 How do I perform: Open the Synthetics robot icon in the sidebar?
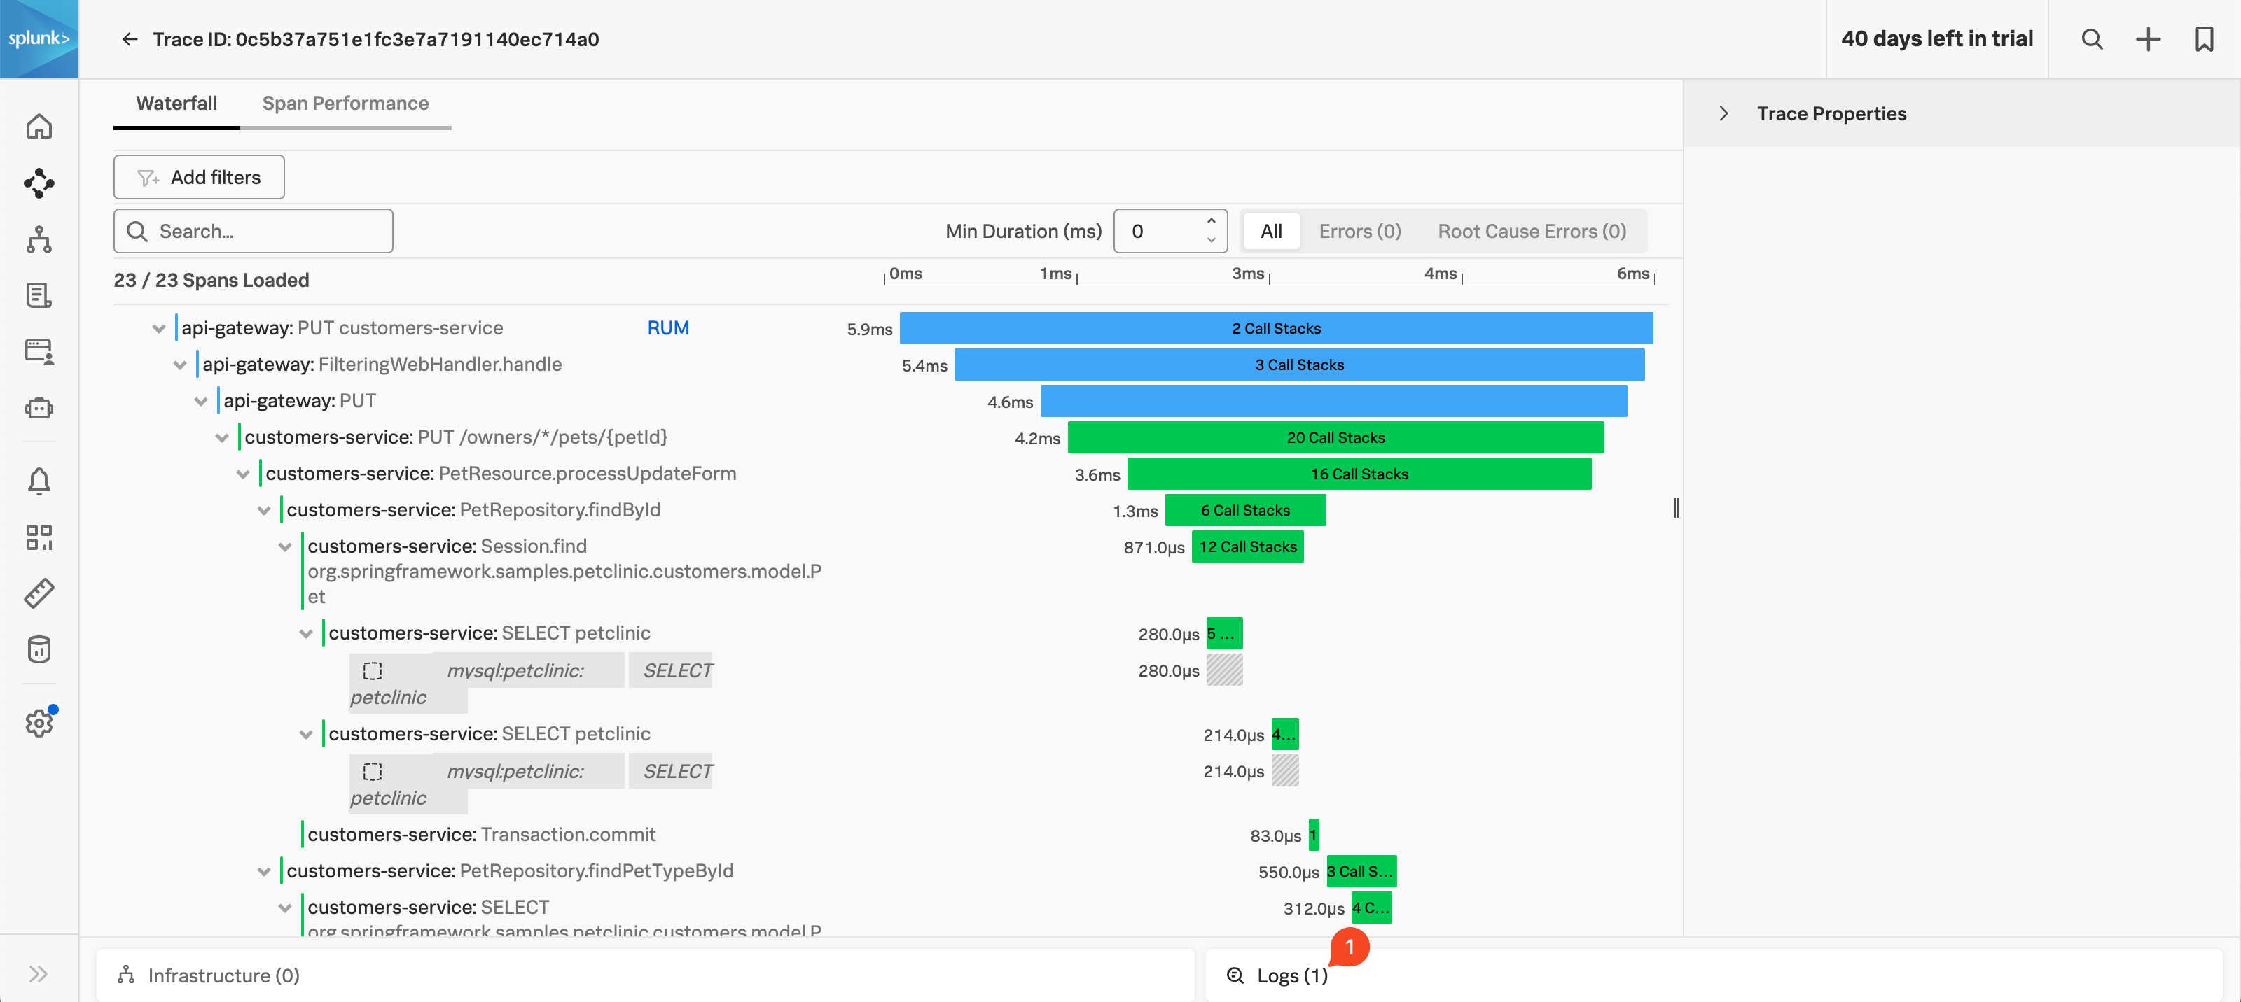pyautogui.click(x=39, y=407)
